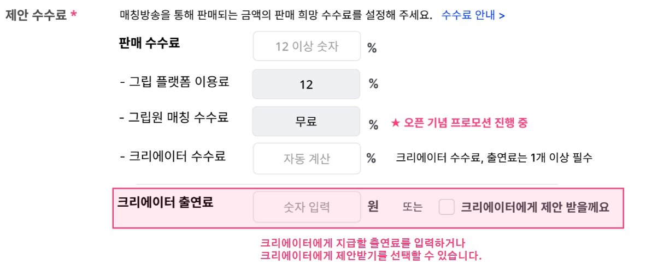The height and width of the screenshot is (271, 646).
Task: Select the 그립 플랫폼 이용료 field showing 12
Action: click(x=306, y=84)
